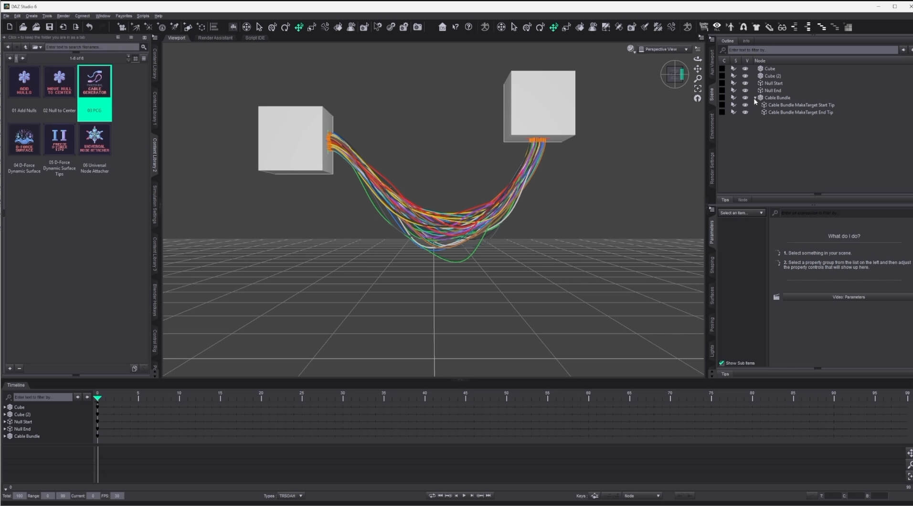Viewport: 913px width, 506px height.
Task: Click the Video: Parameters button
Action: 848,297
